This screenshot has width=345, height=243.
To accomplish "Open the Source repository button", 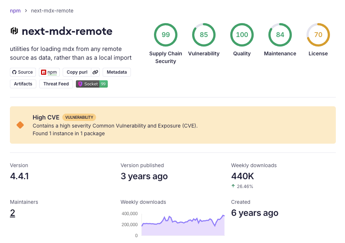I will tap(23, 72).
